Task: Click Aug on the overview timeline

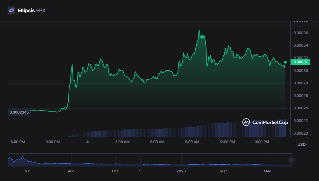Action: point(71,171)
